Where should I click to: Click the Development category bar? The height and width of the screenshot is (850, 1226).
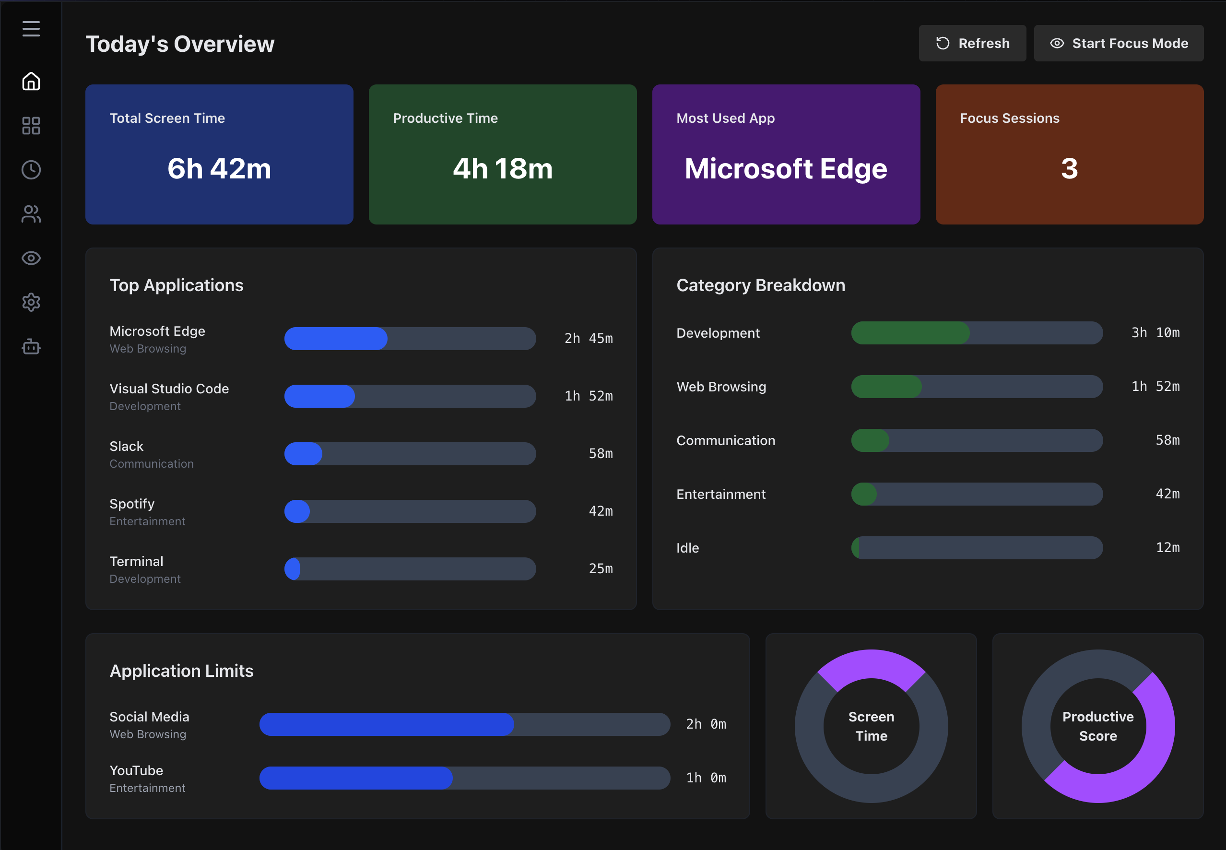point(976,333)
